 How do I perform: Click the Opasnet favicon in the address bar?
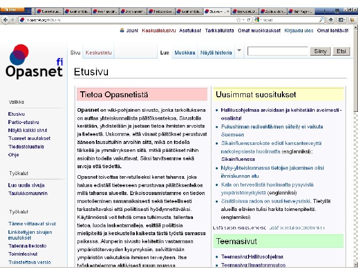pyautogui.click(x=22, y=20)
